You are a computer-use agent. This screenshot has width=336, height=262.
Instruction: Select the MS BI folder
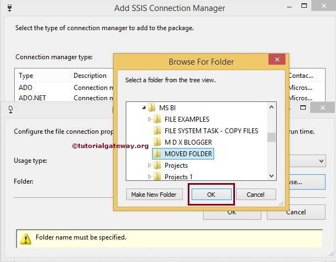[167, 108]
